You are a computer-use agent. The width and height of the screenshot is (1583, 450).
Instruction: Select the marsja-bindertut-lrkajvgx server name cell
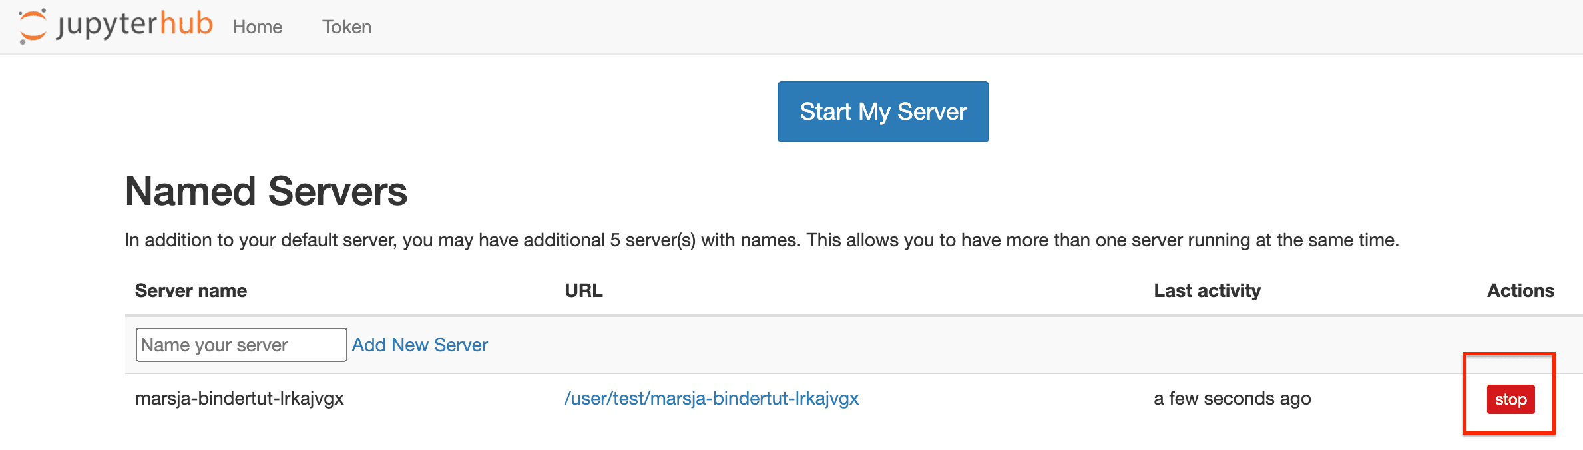coord(239,399)
